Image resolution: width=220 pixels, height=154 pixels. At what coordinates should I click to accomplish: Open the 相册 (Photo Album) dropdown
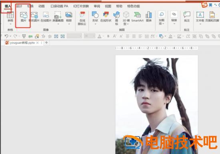[69, 24]
